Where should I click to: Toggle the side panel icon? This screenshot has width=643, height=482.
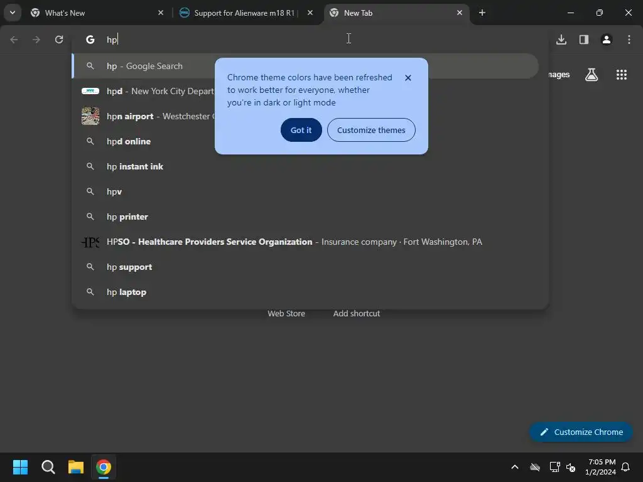(584, 40)
